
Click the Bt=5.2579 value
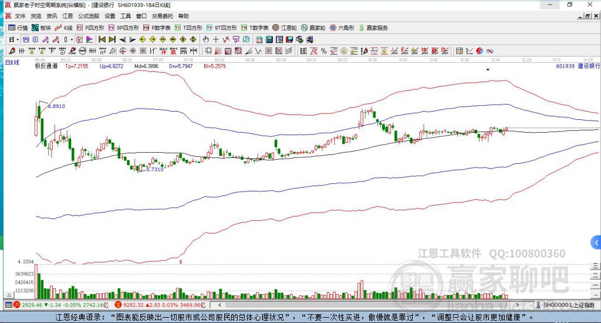(x=215, y=66)
